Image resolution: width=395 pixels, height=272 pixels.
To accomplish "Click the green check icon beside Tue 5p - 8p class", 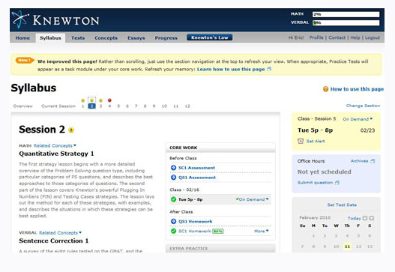I will [x=173, y=199].
